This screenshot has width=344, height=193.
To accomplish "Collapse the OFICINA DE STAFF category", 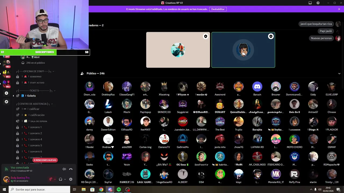I will tap(35, 71).
